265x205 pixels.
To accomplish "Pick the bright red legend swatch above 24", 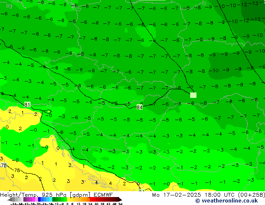I will click(91, 200).
